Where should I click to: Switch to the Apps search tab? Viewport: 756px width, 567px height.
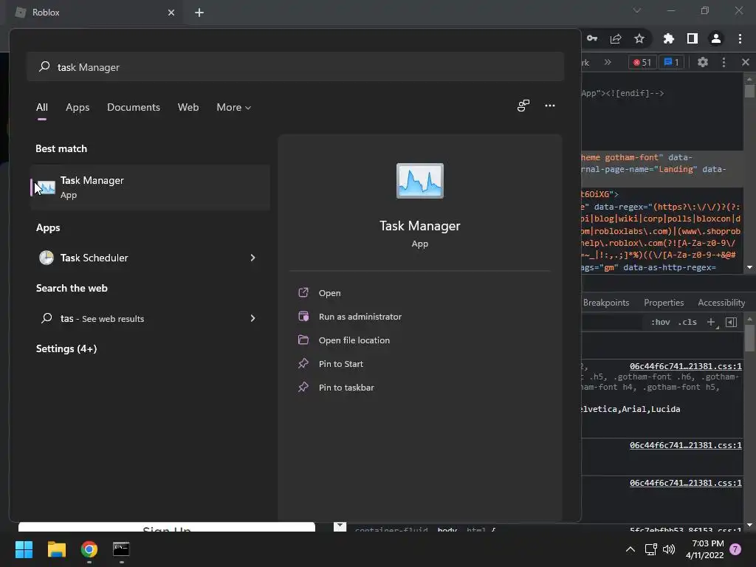point(78,107)
